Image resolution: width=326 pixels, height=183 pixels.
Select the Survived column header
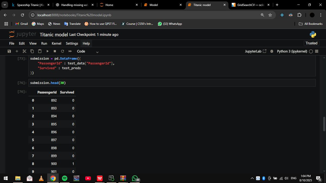click(67, 92)
